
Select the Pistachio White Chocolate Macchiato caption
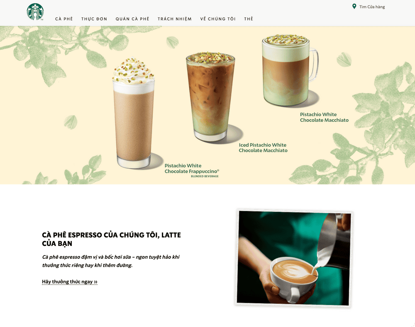coord(324,117)
